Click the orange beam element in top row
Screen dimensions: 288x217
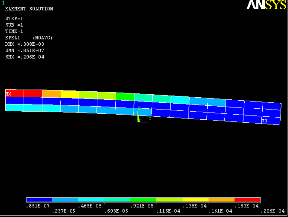point(52,94)
